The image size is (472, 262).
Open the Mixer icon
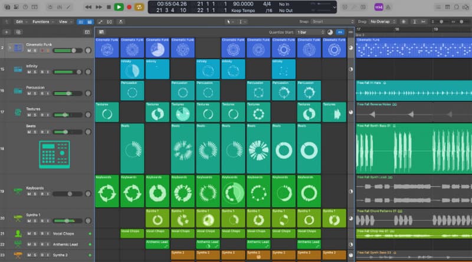click(x=60, y=7)
